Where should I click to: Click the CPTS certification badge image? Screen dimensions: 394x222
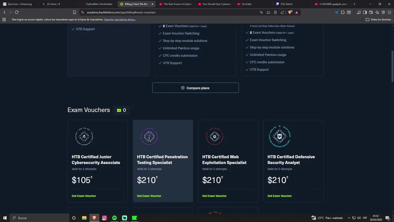tap(150, 136)
